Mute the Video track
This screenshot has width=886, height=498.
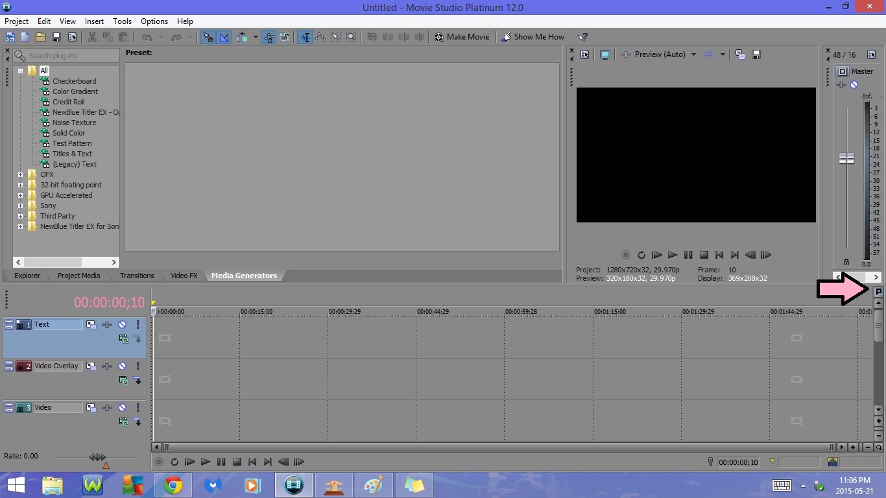[122, 407]
